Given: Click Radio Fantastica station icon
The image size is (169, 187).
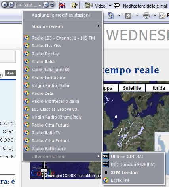Looking at the screenshot, I should point(27,77).
